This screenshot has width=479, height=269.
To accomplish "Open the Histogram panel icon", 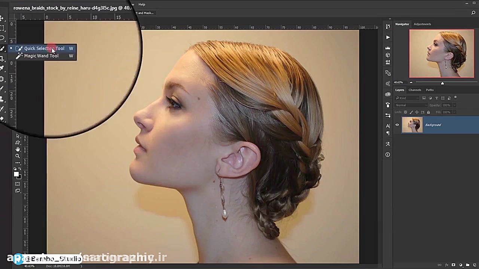I will tap(388, 48).
